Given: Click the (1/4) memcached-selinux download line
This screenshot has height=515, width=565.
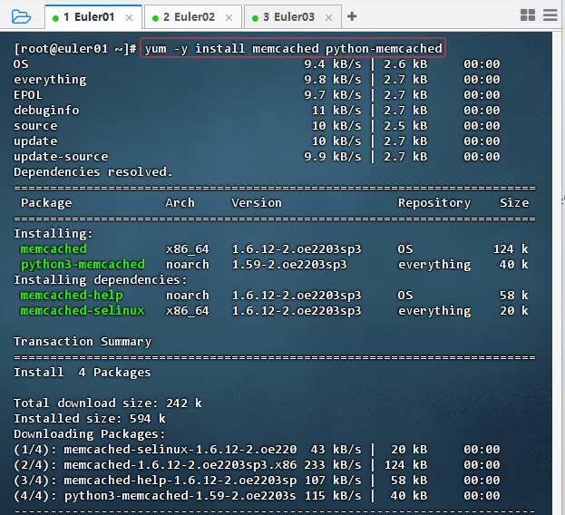Looking at the screenshot, I should (x=257, y=450).
